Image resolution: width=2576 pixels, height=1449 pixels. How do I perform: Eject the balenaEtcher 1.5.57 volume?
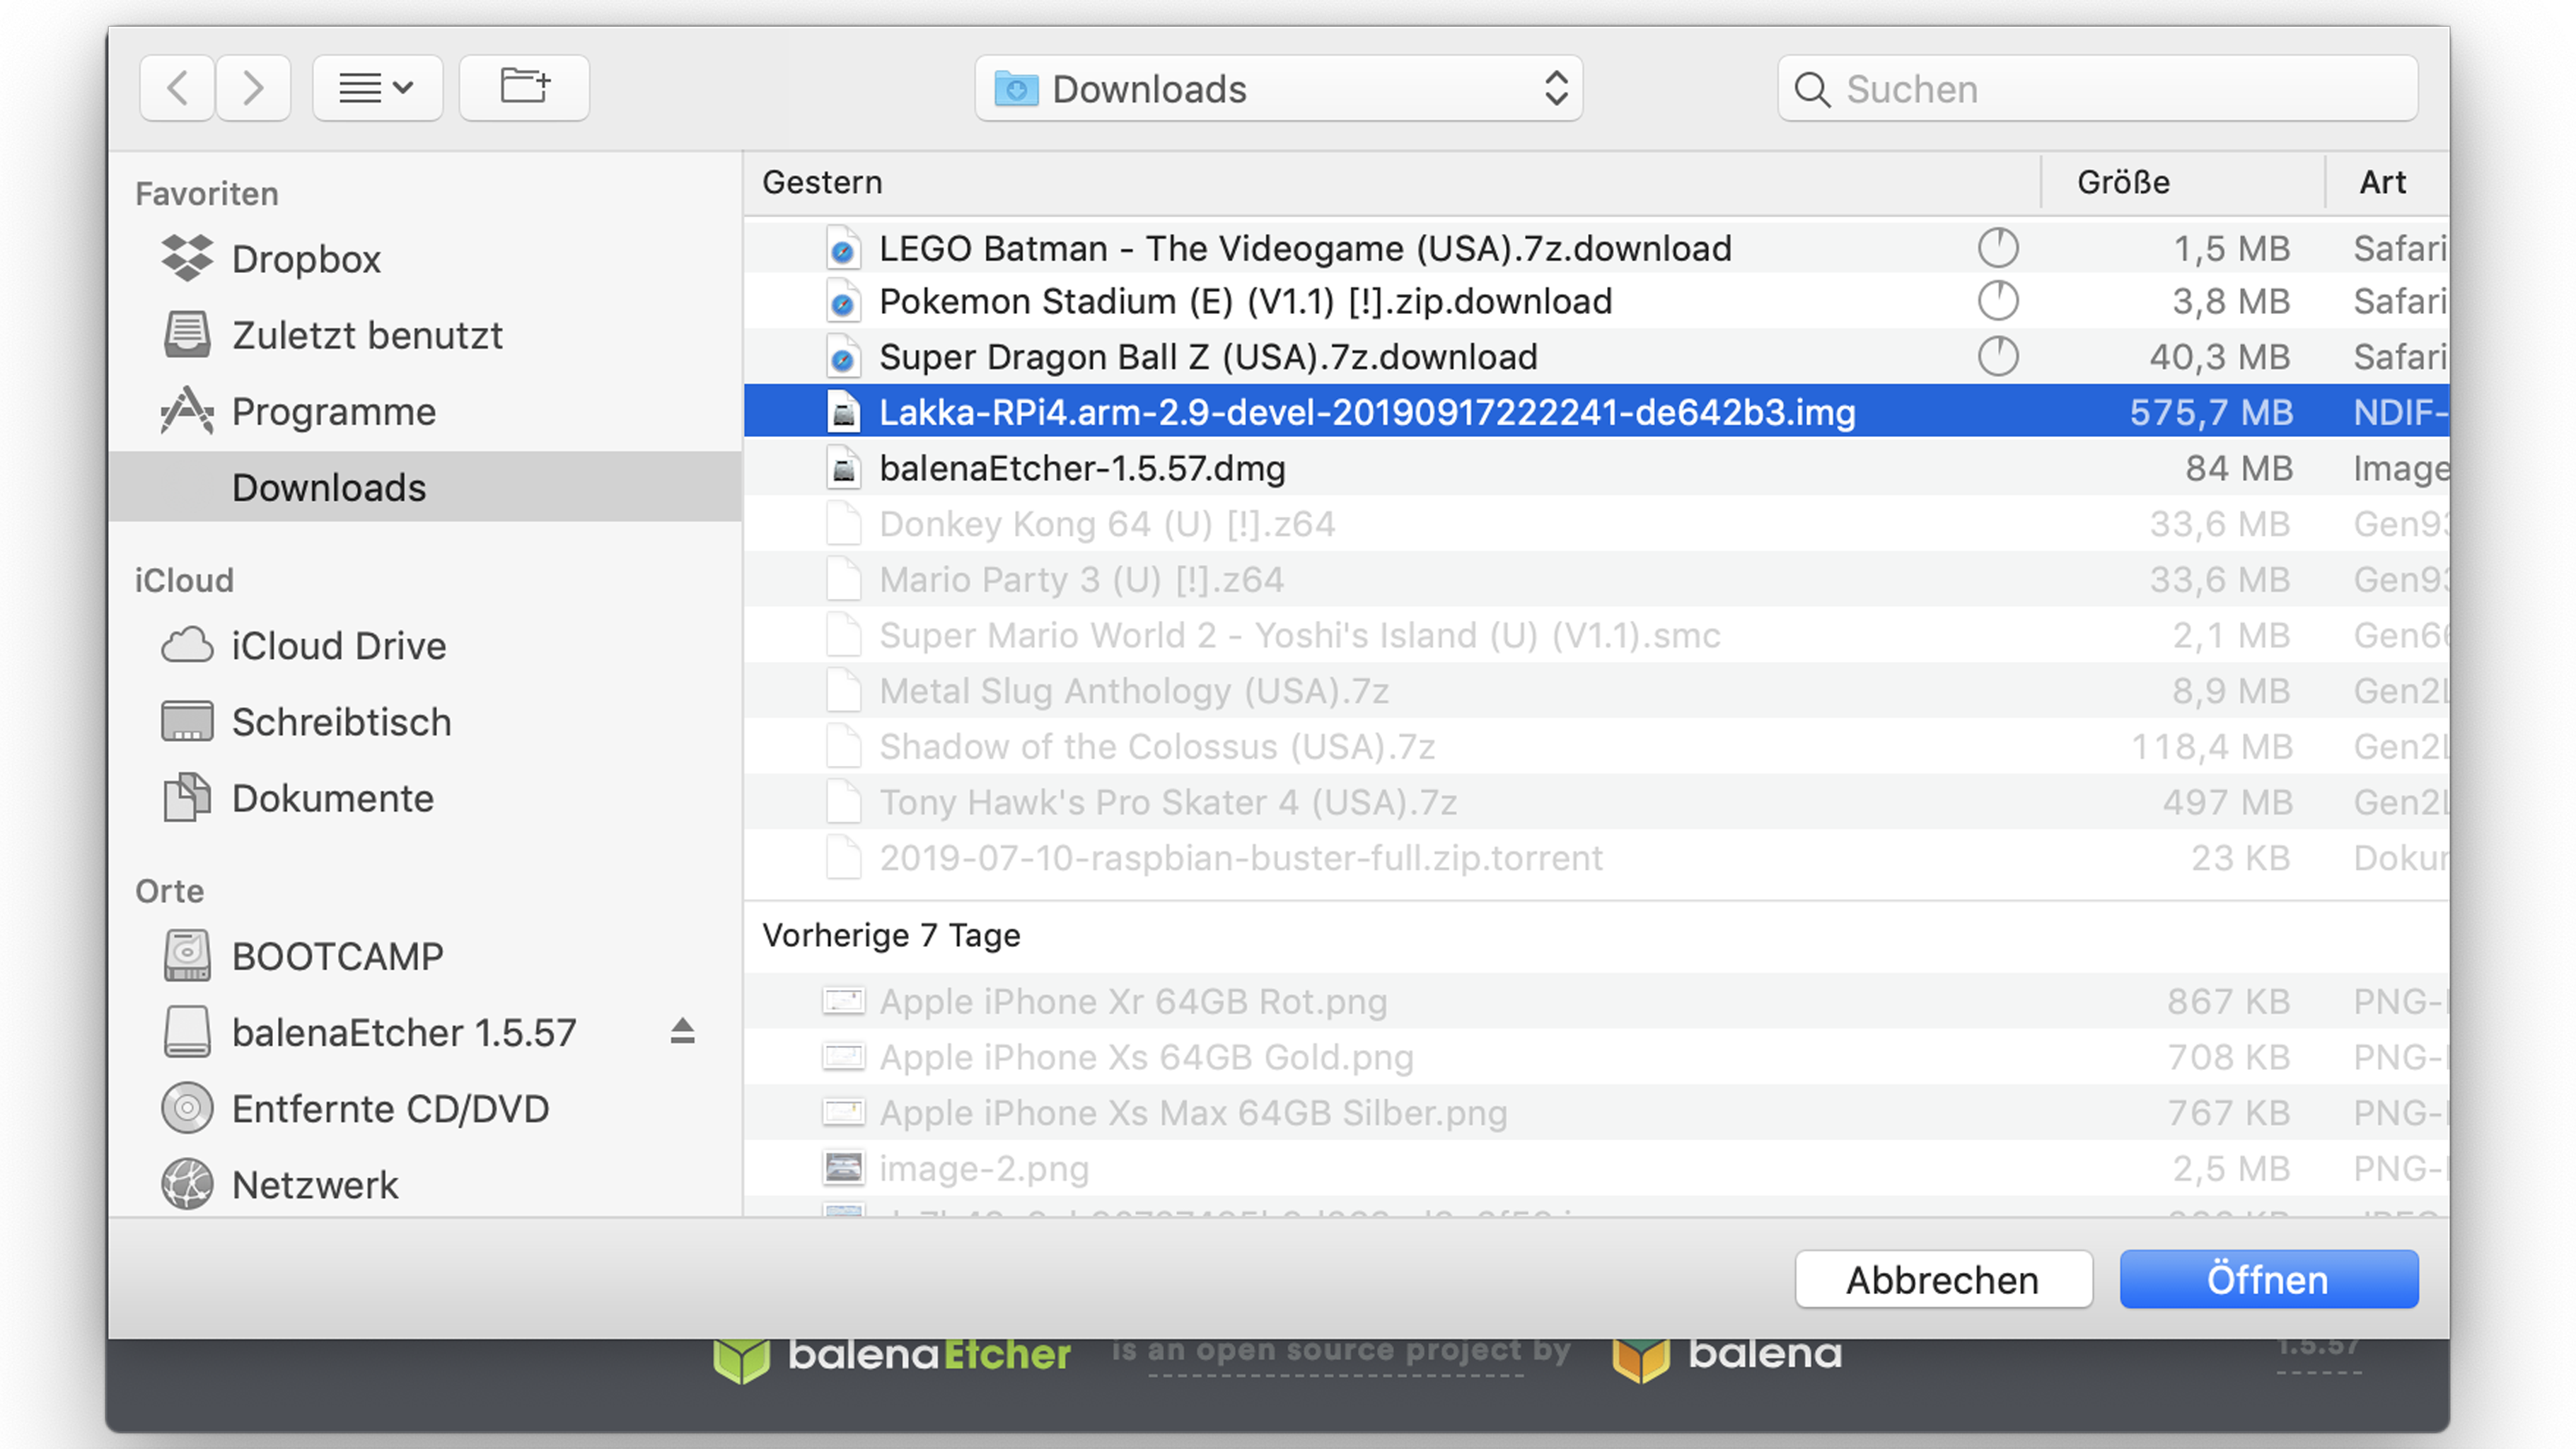pyautogui.click(x=682, y=1031)
